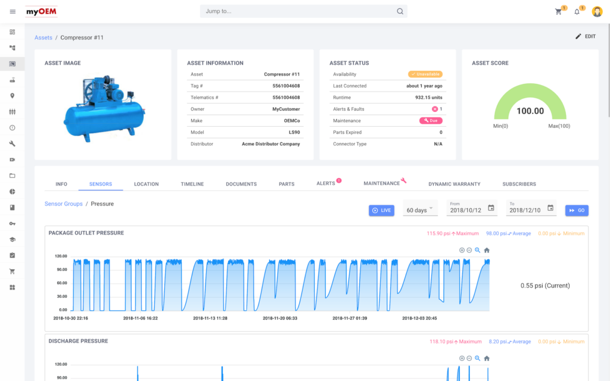Toggle the Unavailable availability status badge
Screen dimensions: 610x381
click(x=424, y=74)
